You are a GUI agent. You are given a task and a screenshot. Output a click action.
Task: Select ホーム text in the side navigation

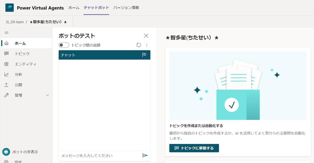20,43
